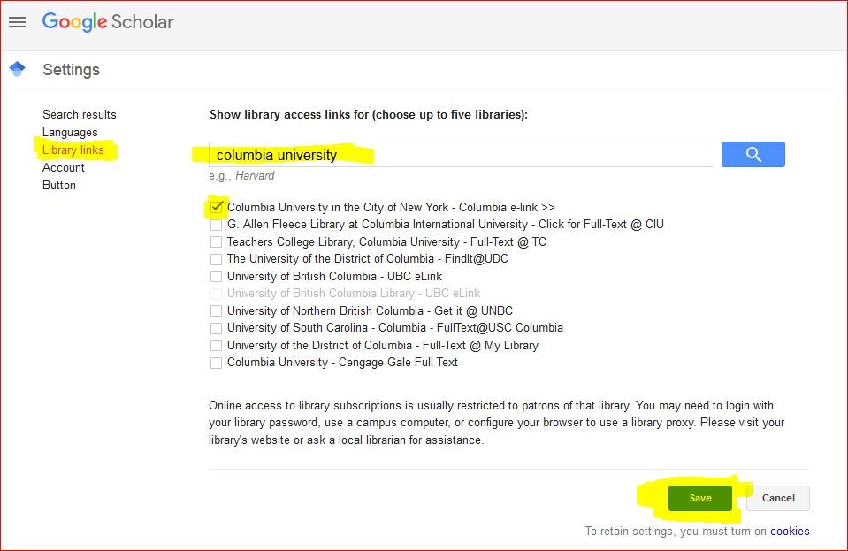
Task: Open the cookies link
Action: [x=790, y=531]
